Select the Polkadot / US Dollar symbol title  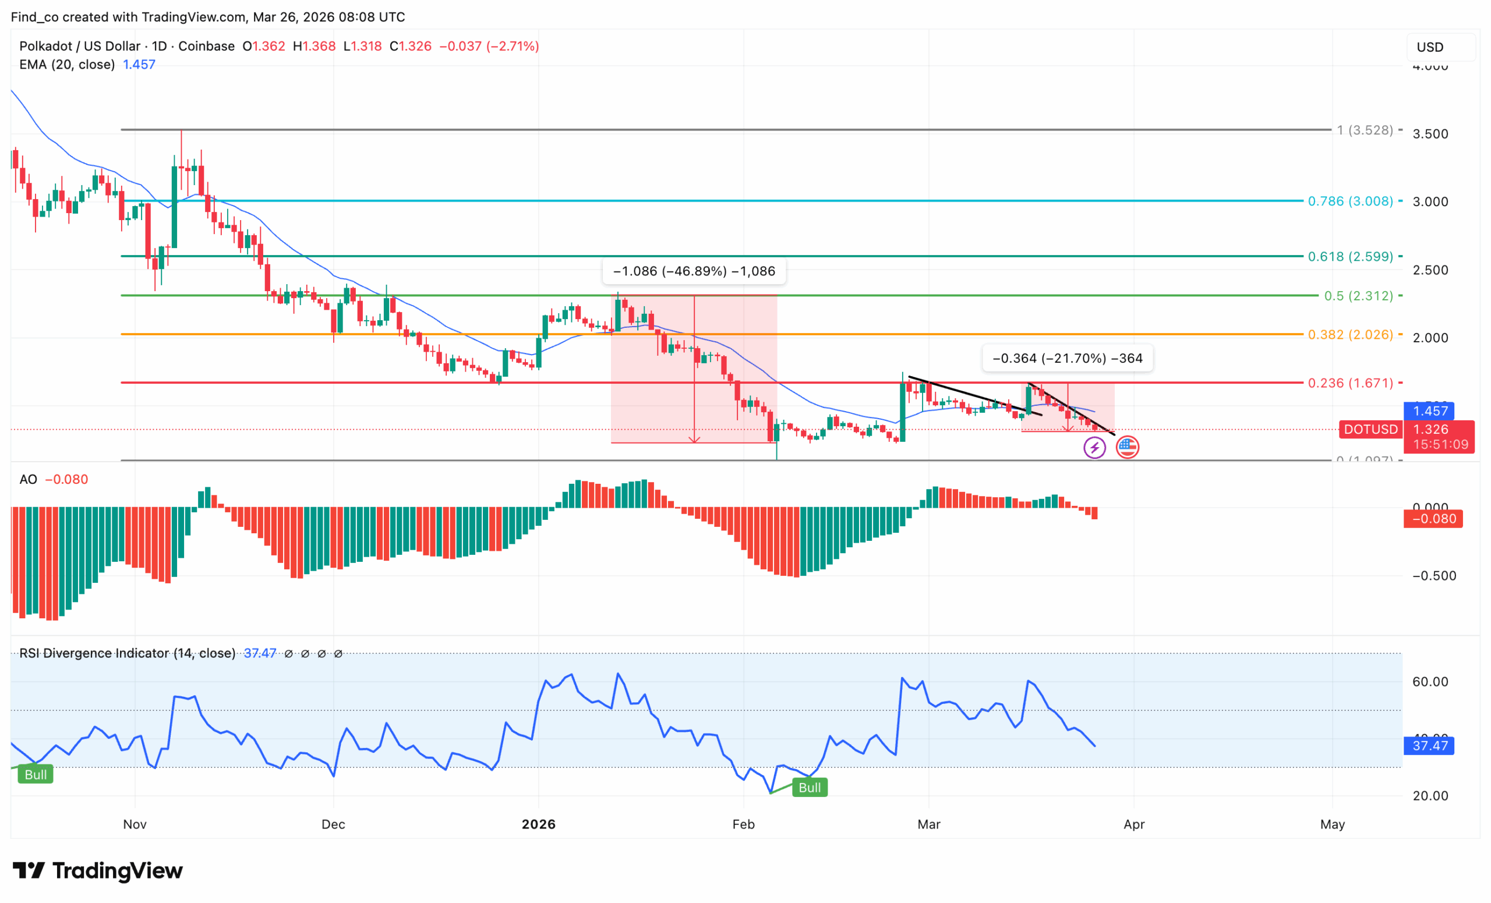(126, 46)
